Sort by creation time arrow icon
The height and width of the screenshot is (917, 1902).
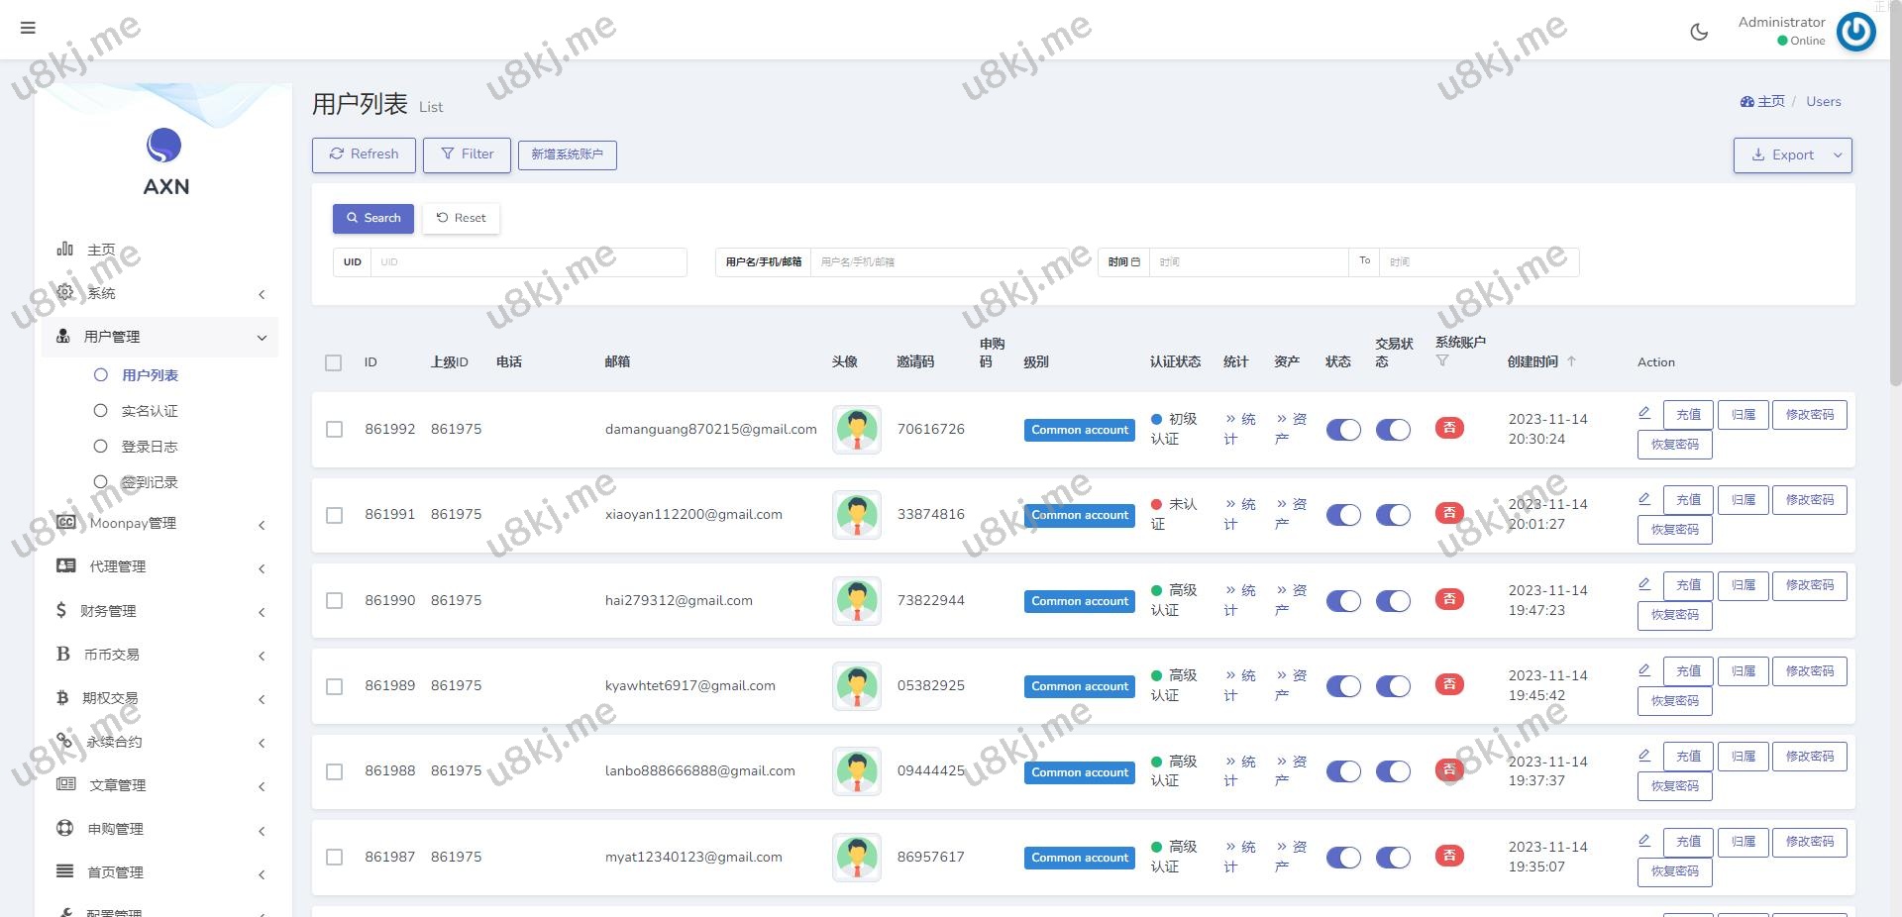tap(1571, 361)
